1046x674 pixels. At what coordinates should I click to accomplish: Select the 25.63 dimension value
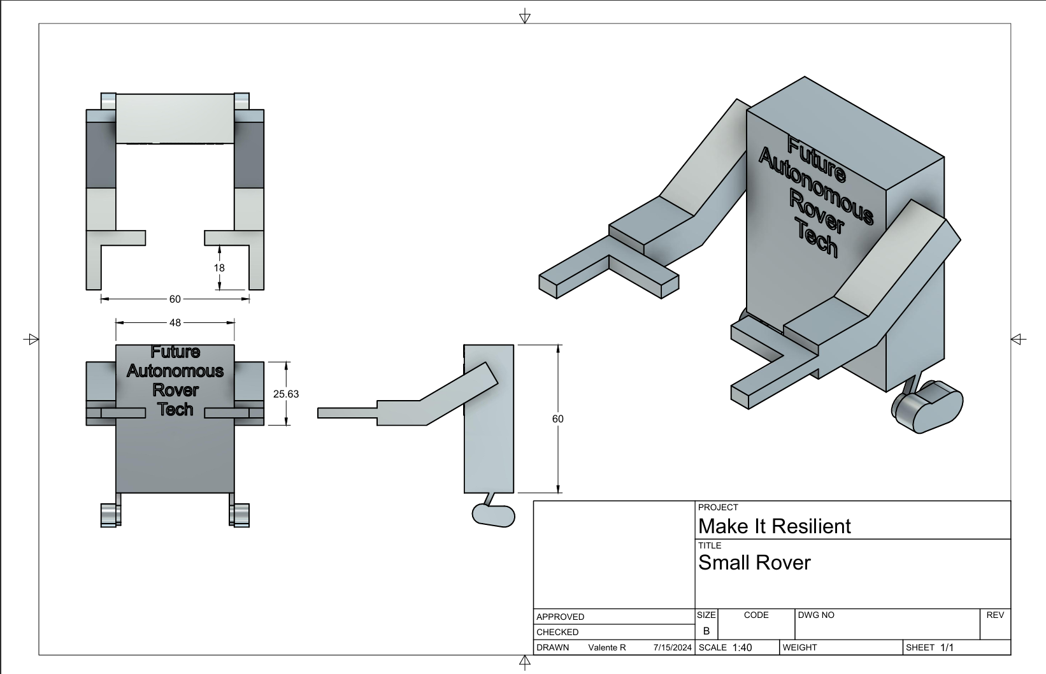pyautogui.click(x=286, y=394)
